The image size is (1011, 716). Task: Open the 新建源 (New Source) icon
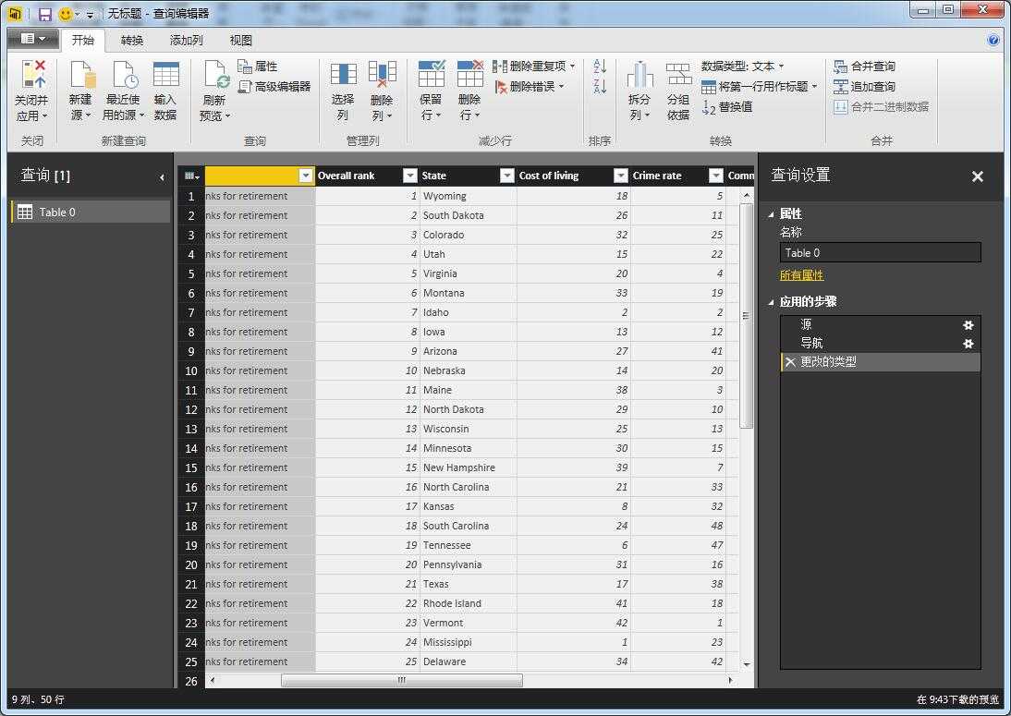coord(82,74)
